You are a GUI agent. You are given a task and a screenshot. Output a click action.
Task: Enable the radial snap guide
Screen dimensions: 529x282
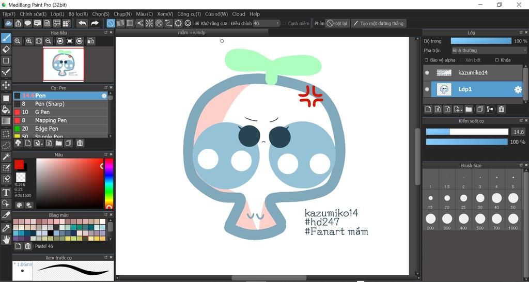coord(149,23)
